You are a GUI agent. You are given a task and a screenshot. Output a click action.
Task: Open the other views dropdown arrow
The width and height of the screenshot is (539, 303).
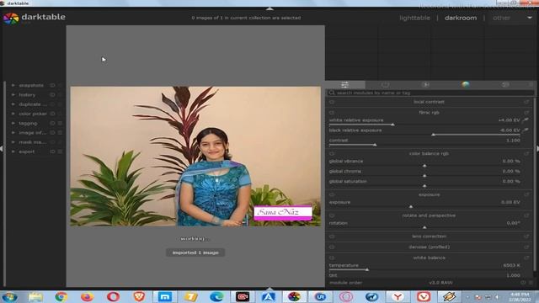(530, 18)
